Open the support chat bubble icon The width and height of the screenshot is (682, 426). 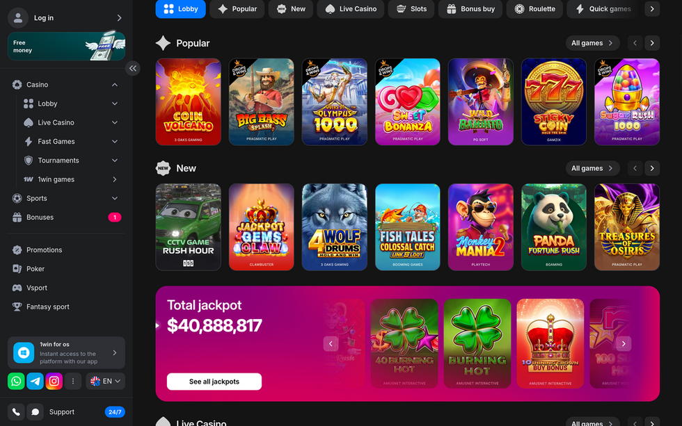tap(35, 411)
